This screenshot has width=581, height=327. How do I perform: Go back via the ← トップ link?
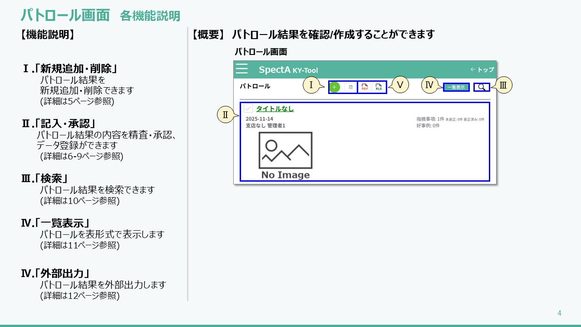pyautogui.click(x=482, y=69)
